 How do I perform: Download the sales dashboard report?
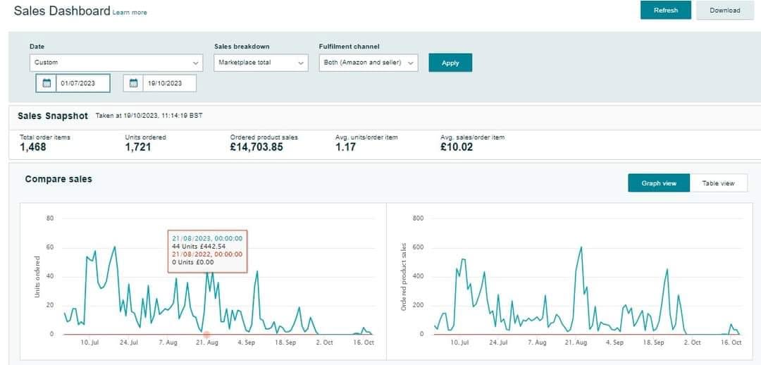[x=724, y=10]
